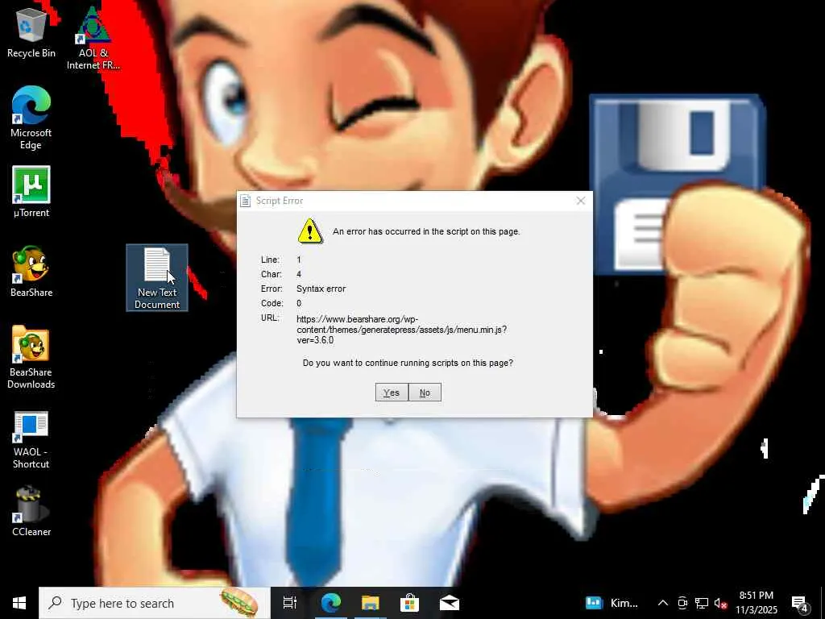Open Microsoft Store from the taskbar
Screen dimensions: 825x619
409,603
